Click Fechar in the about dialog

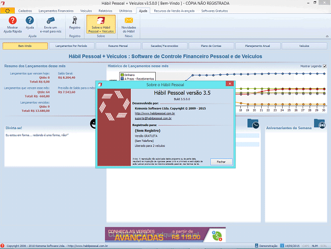coord(221,162)
